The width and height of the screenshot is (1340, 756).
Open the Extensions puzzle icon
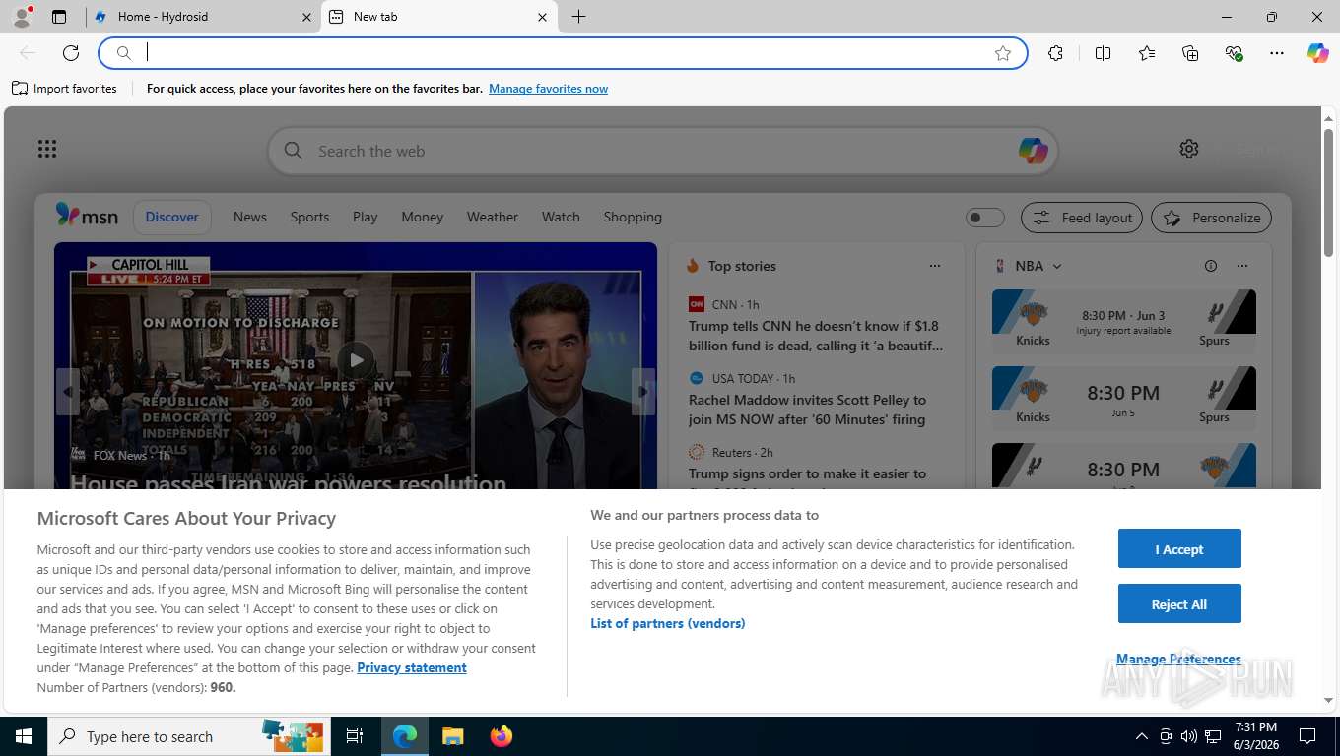point(1056,53)
